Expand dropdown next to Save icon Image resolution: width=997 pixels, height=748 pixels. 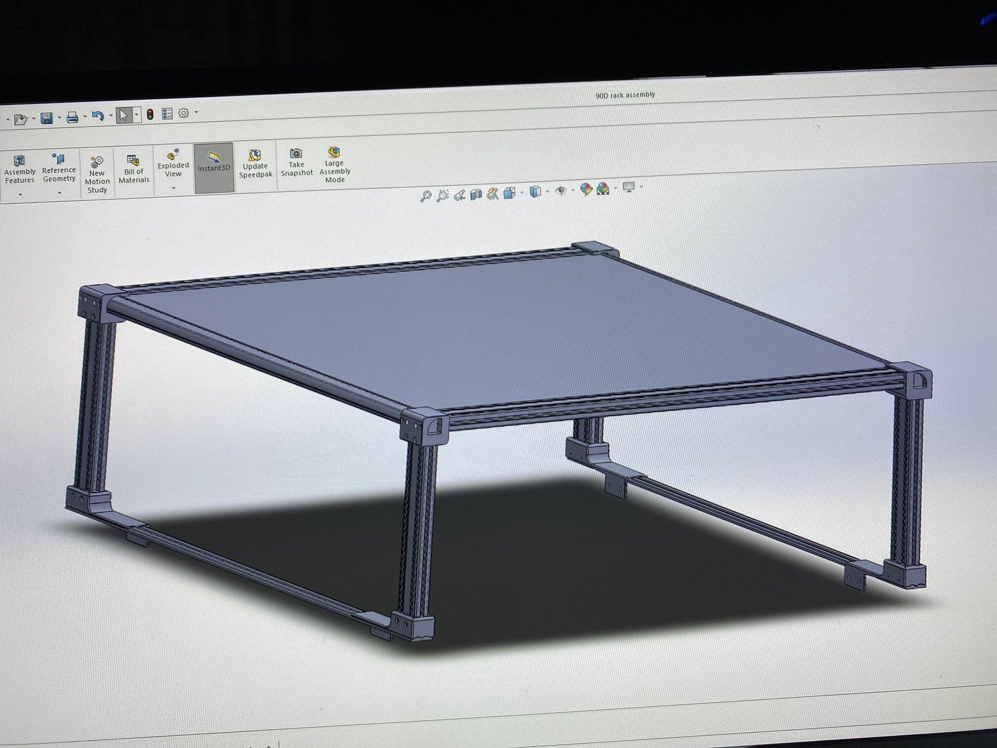coord(59,118)
